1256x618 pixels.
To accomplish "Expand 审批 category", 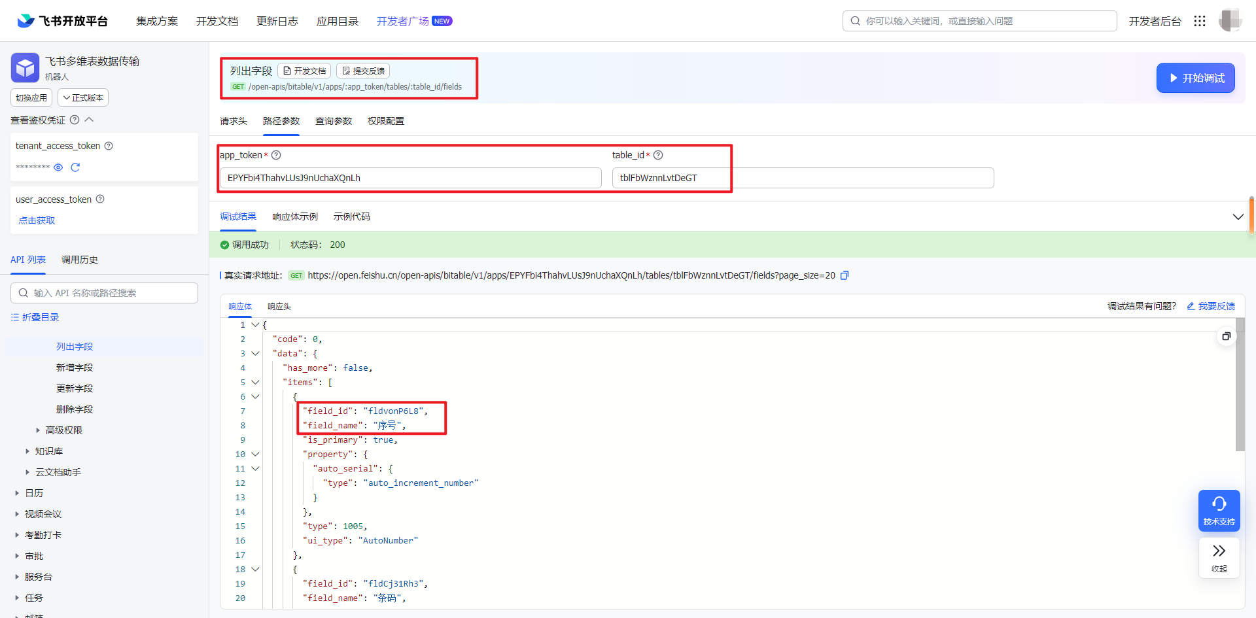I will pos(17,556).
